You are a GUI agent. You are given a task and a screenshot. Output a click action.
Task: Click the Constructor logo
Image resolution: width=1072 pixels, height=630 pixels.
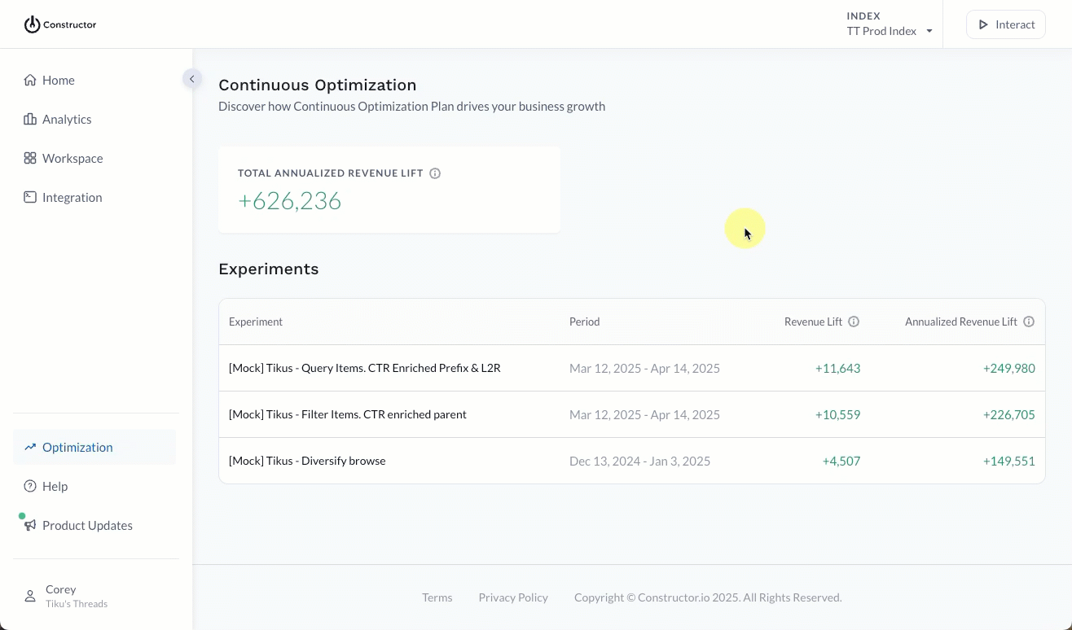tap(60, 24)
